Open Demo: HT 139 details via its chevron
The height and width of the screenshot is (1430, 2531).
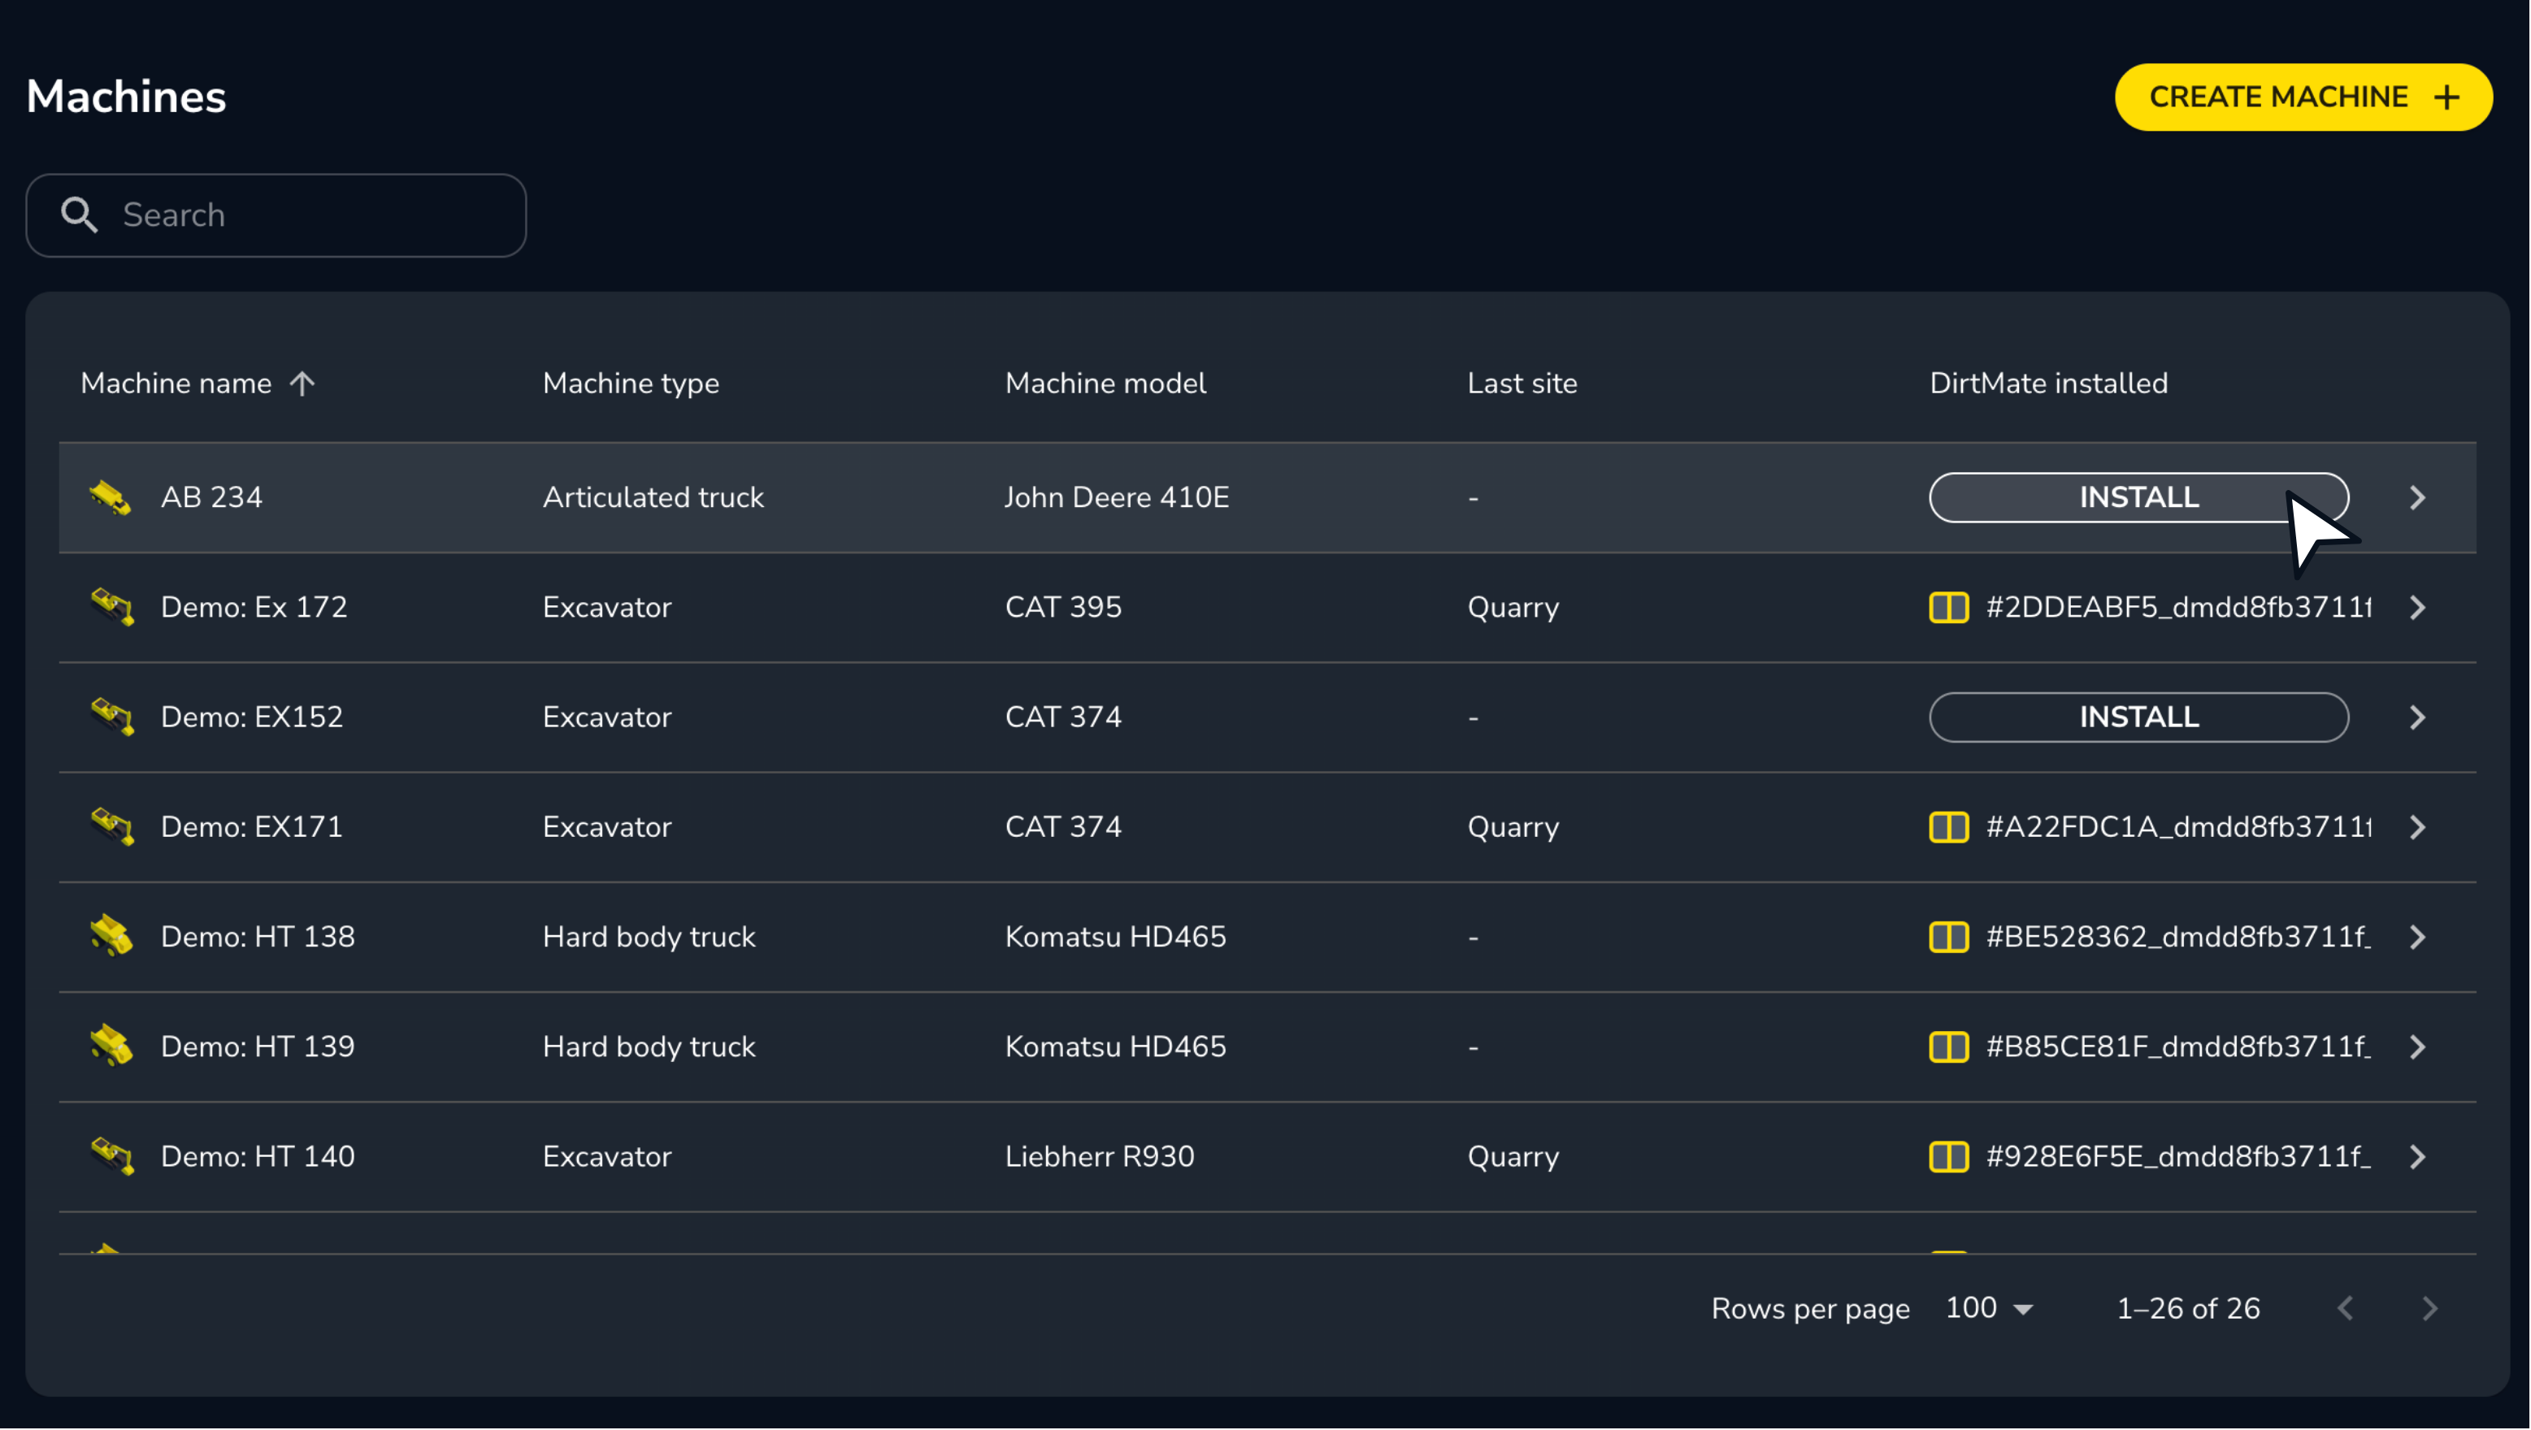2418,1047
